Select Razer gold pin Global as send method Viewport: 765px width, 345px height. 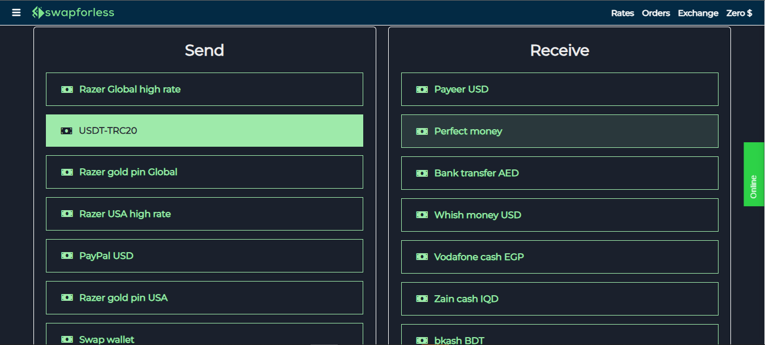coord(204,172)
